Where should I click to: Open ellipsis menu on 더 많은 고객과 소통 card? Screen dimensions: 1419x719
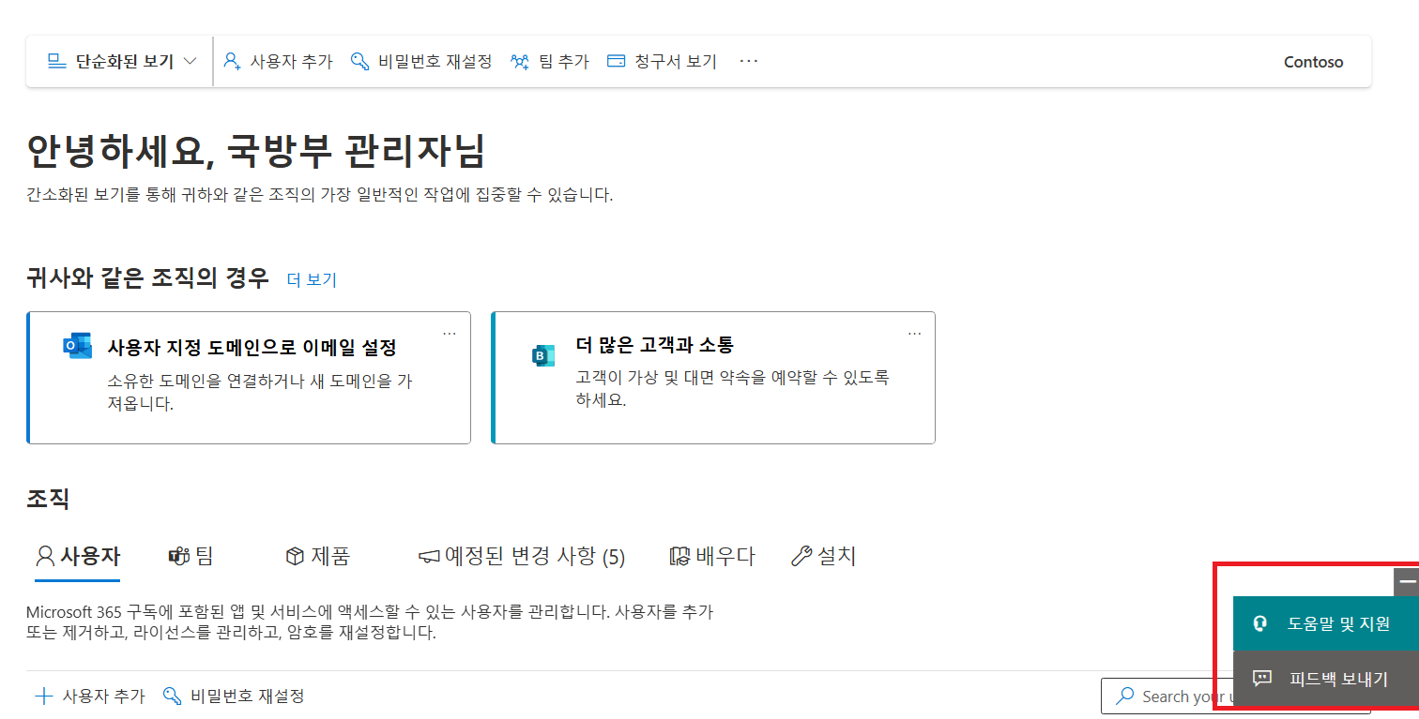point(915,333)
